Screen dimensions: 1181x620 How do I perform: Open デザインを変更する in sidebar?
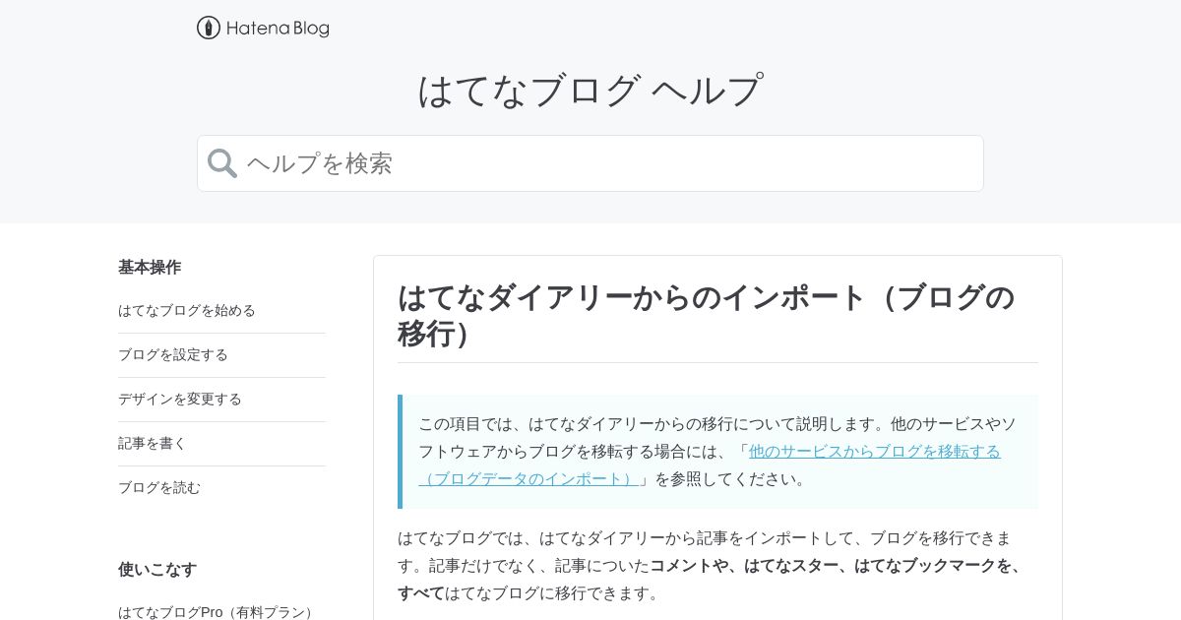180,399
